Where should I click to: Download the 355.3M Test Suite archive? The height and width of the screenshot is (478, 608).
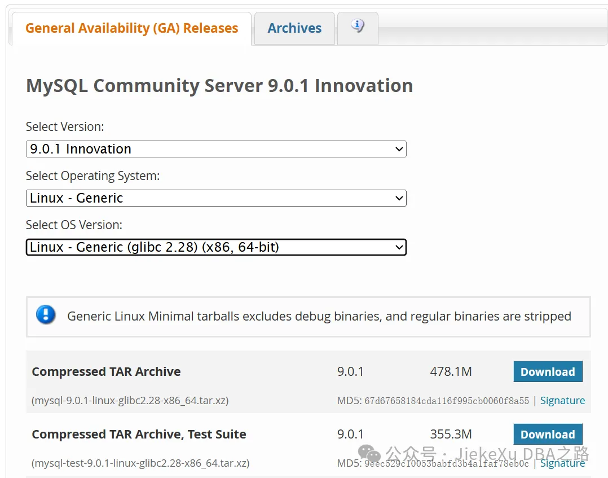(x=547, y=435)
